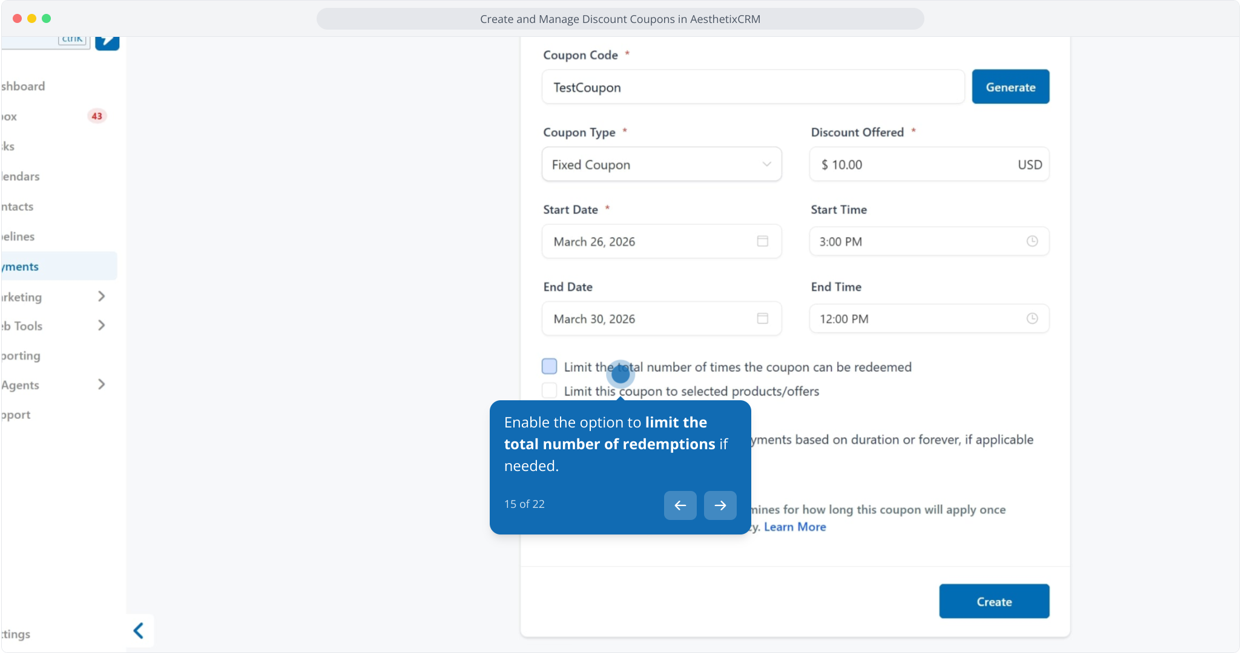Advance to next tutorial step arrow
Screen dimensions: 1241x653
click(x=720, y=505)
